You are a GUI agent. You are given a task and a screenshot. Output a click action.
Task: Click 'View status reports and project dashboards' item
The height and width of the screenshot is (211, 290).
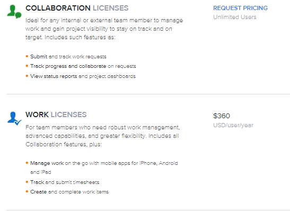[83, 76]
